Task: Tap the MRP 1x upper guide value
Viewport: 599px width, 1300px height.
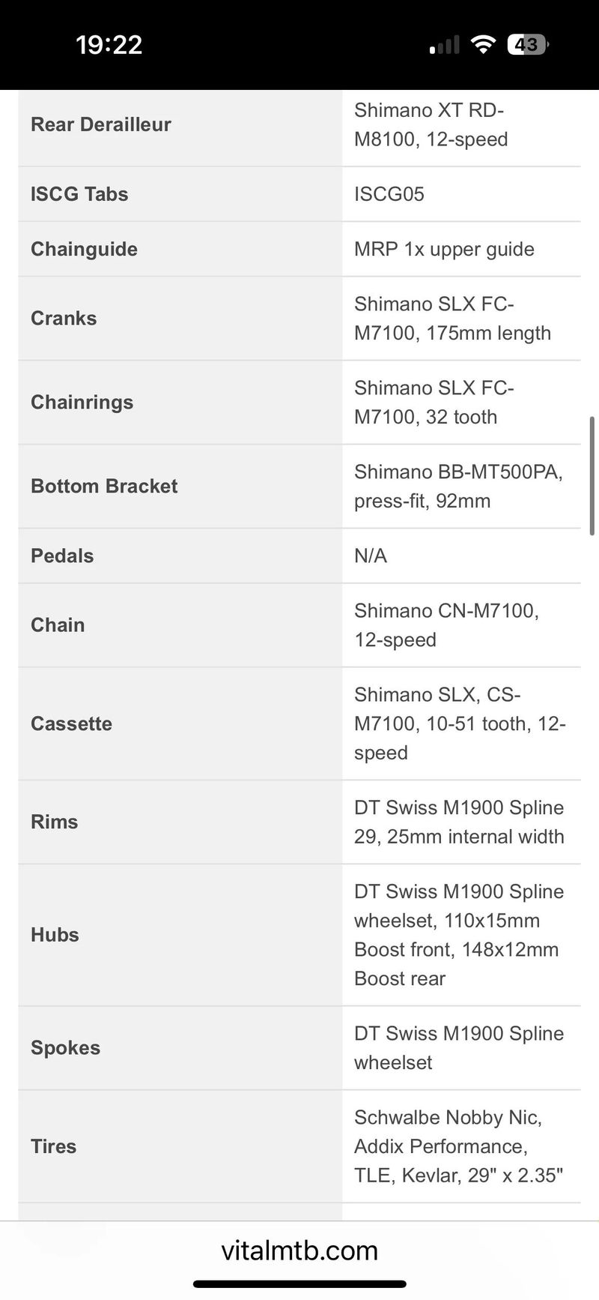Action: (444, 250)
